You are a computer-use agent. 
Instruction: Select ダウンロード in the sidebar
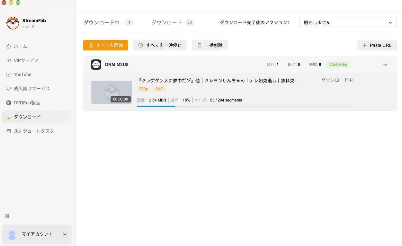click(x=37, y=117)
